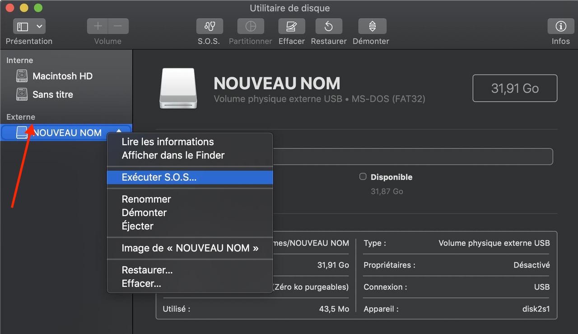This screenshot has width=578, height=334.
Task: Click the Appareil label
Action: 381,310
